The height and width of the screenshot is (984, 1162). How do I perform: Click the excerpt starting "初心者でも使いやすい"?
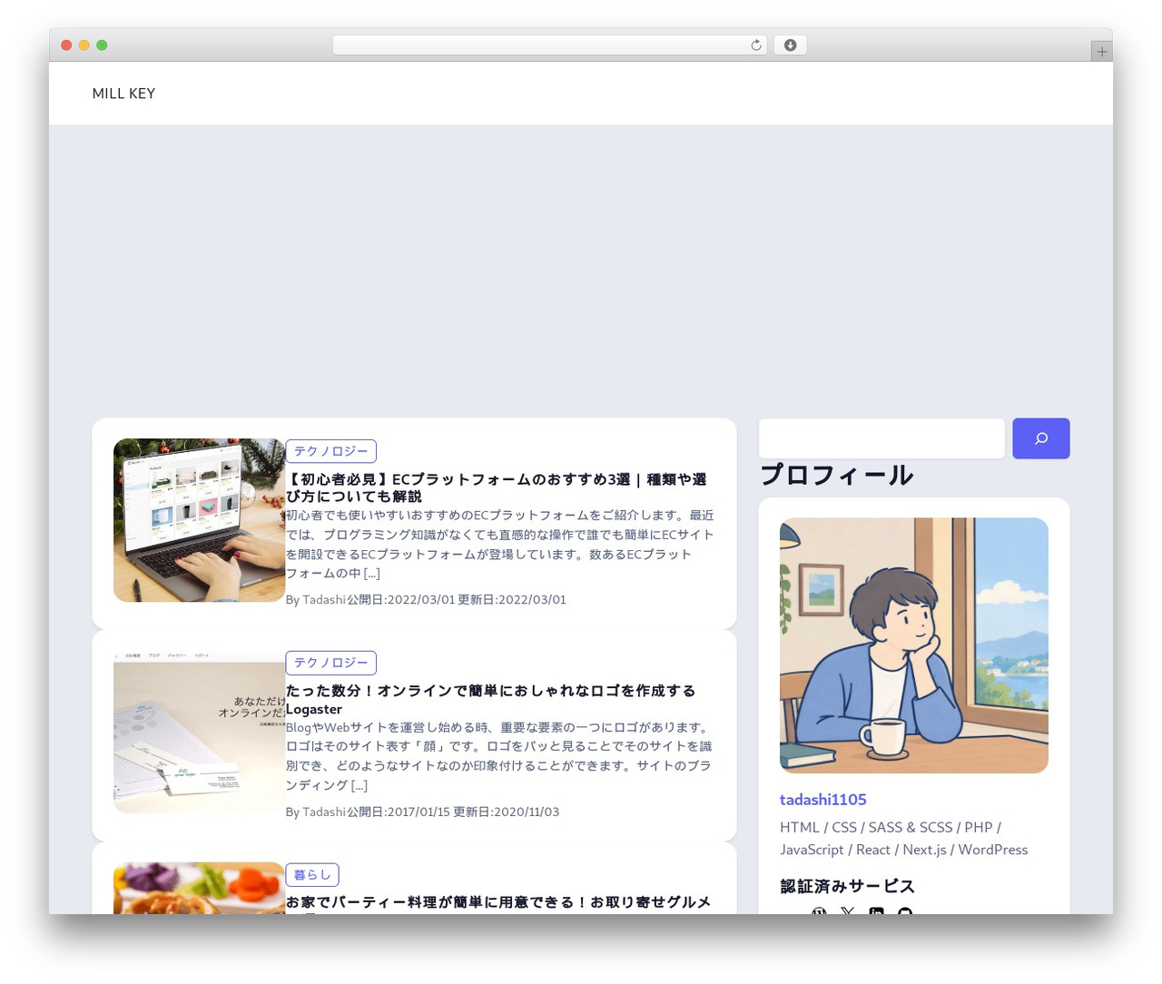[500, 544]
